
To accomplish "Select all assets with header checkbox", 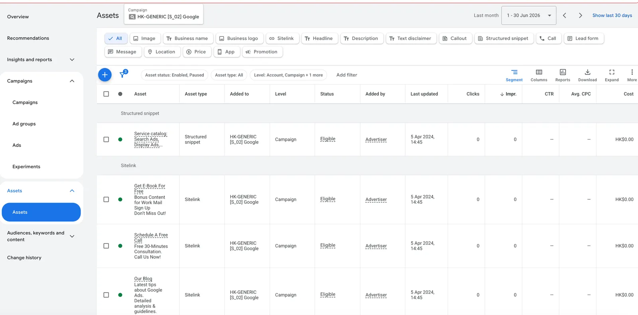I will tap(106, 94).
